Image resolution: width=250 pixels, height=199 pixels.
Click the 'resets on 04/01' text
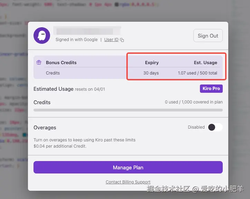pos(90,89)
